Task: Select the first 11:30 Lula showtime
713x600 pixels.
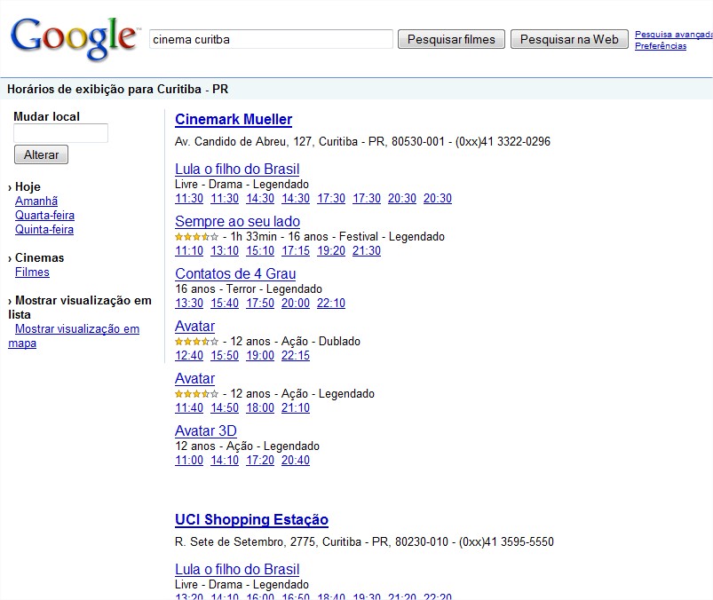Action: 189,198
